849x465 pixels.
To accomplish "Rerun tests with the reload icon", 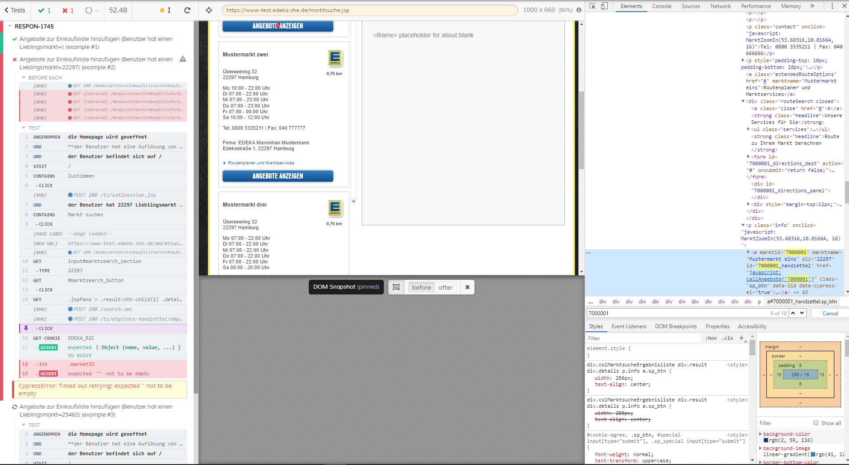I will [x=187, y=10].
